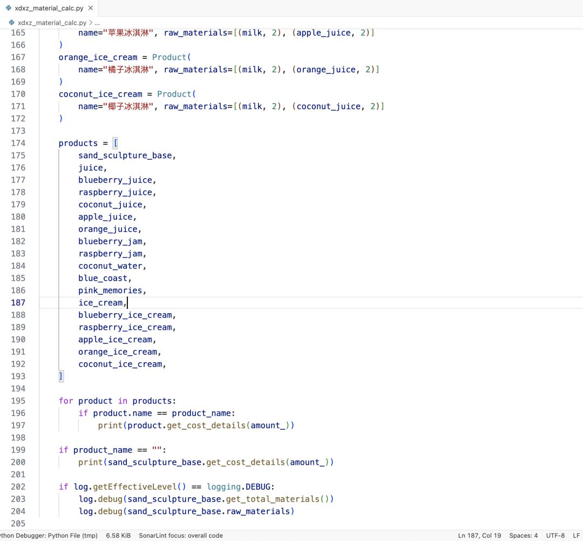Click the Python file icon in the tab
The width and height of the screenshot is (583, 541).
8,9
